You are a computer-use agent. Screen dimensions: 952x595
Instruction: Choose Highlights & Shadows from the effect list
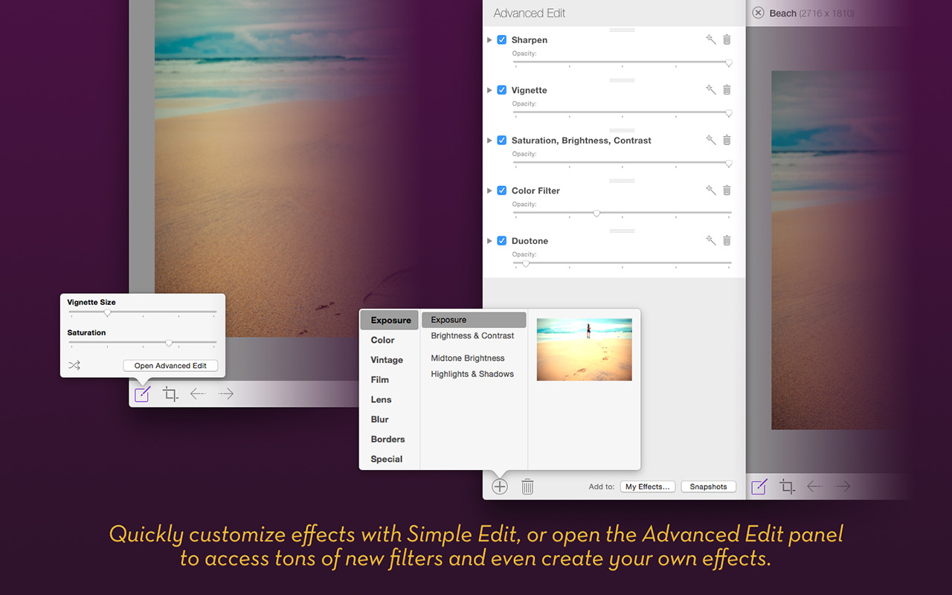472,374
